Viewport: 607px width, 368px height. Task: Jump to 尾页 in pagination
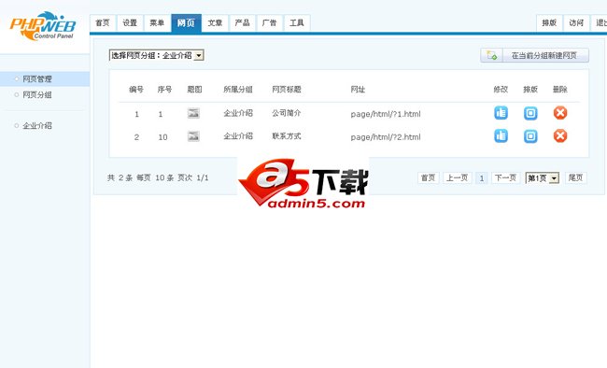[575, 177]
